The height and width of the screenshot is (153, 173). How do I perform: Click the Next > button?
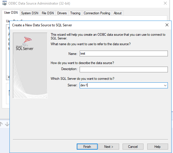coord(109,147)
